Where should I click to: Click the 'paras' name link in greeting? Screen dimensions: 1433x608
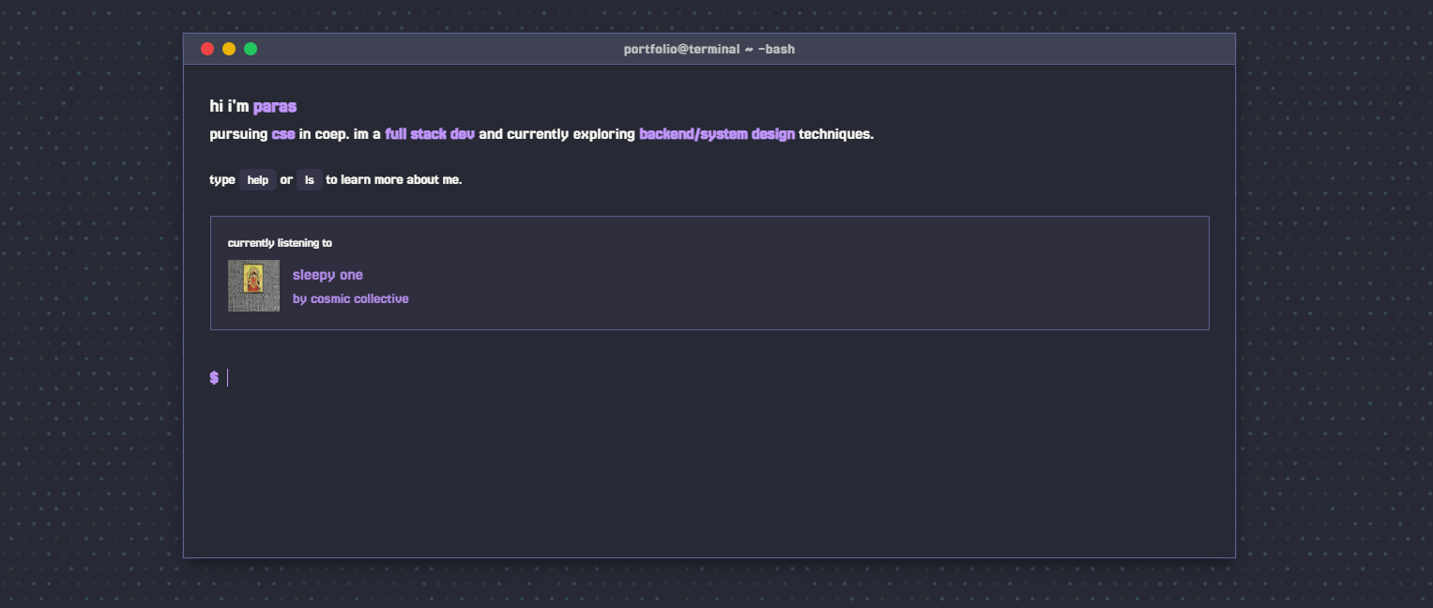(x=275, y=106)
